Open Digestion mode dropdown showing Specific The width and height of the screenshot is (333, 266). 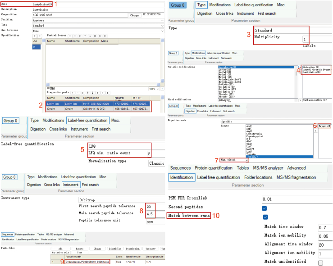[x=276, y=122]
